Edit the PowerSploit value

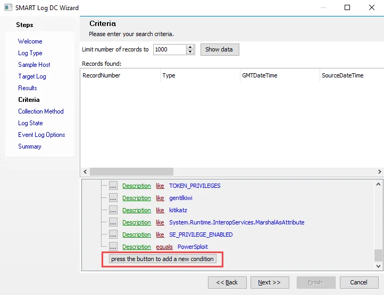point(193,247)
